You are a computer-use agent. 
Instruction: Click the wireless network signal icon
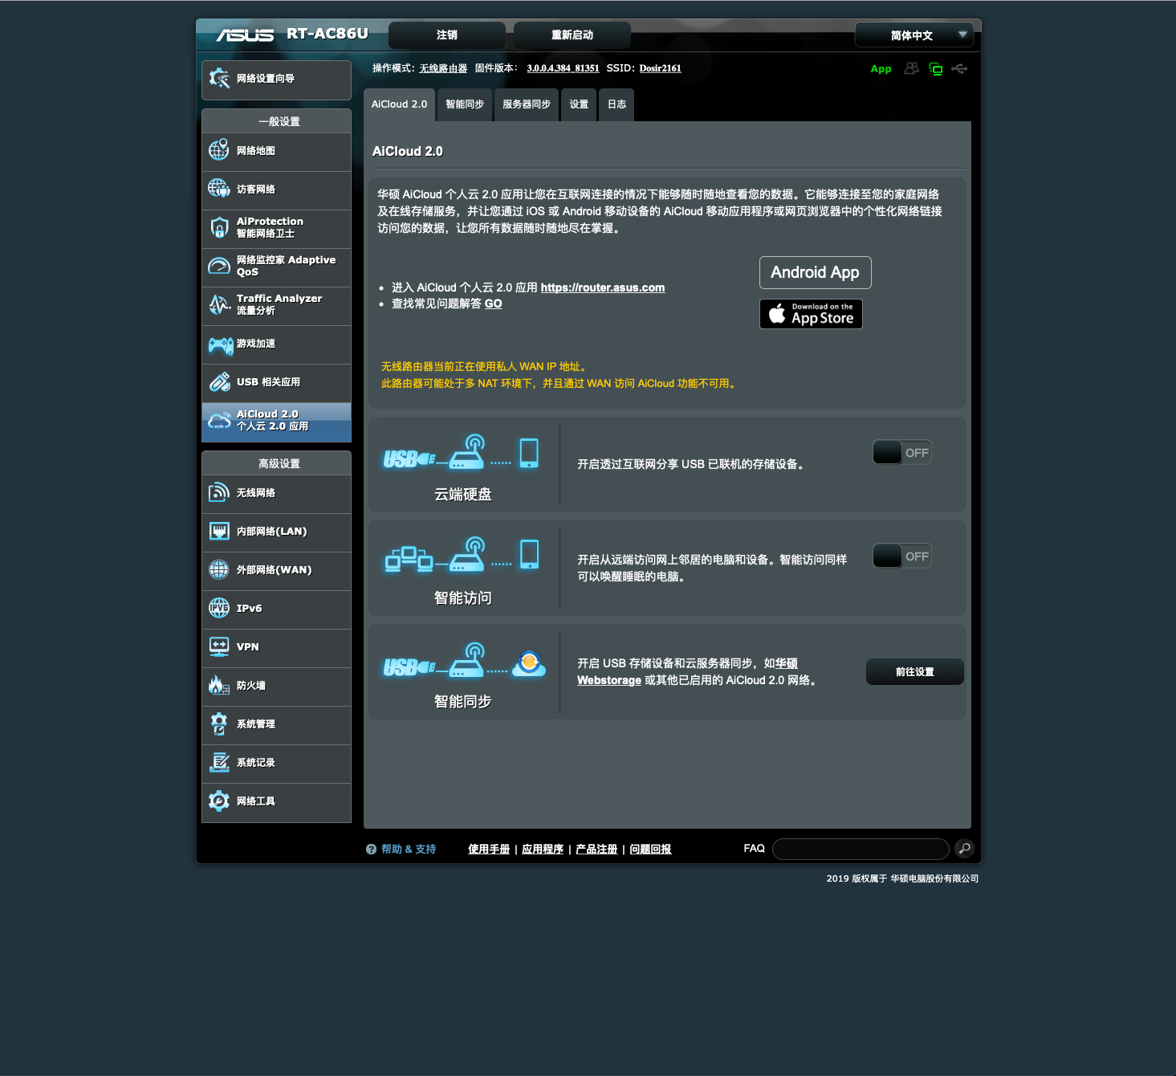[219, 492]
